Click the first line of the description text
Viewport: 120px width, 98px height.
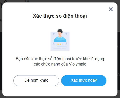[x=60, y=59]
